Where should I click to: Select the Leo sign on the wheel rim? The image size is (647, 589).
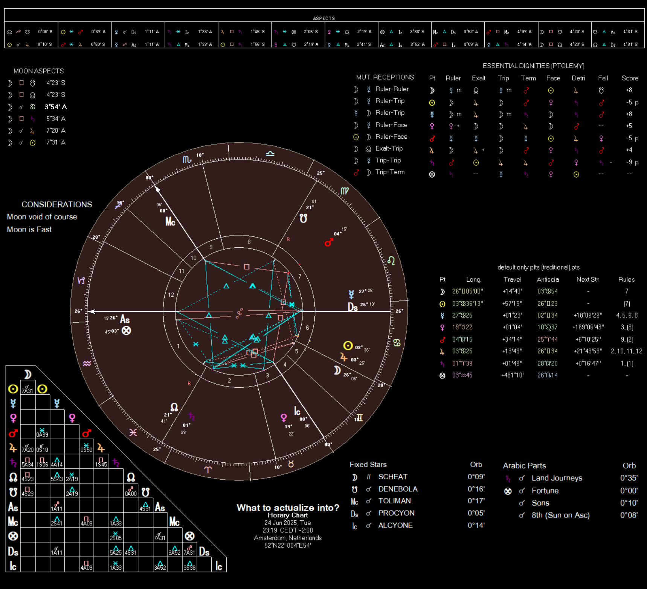pos(391,261)
